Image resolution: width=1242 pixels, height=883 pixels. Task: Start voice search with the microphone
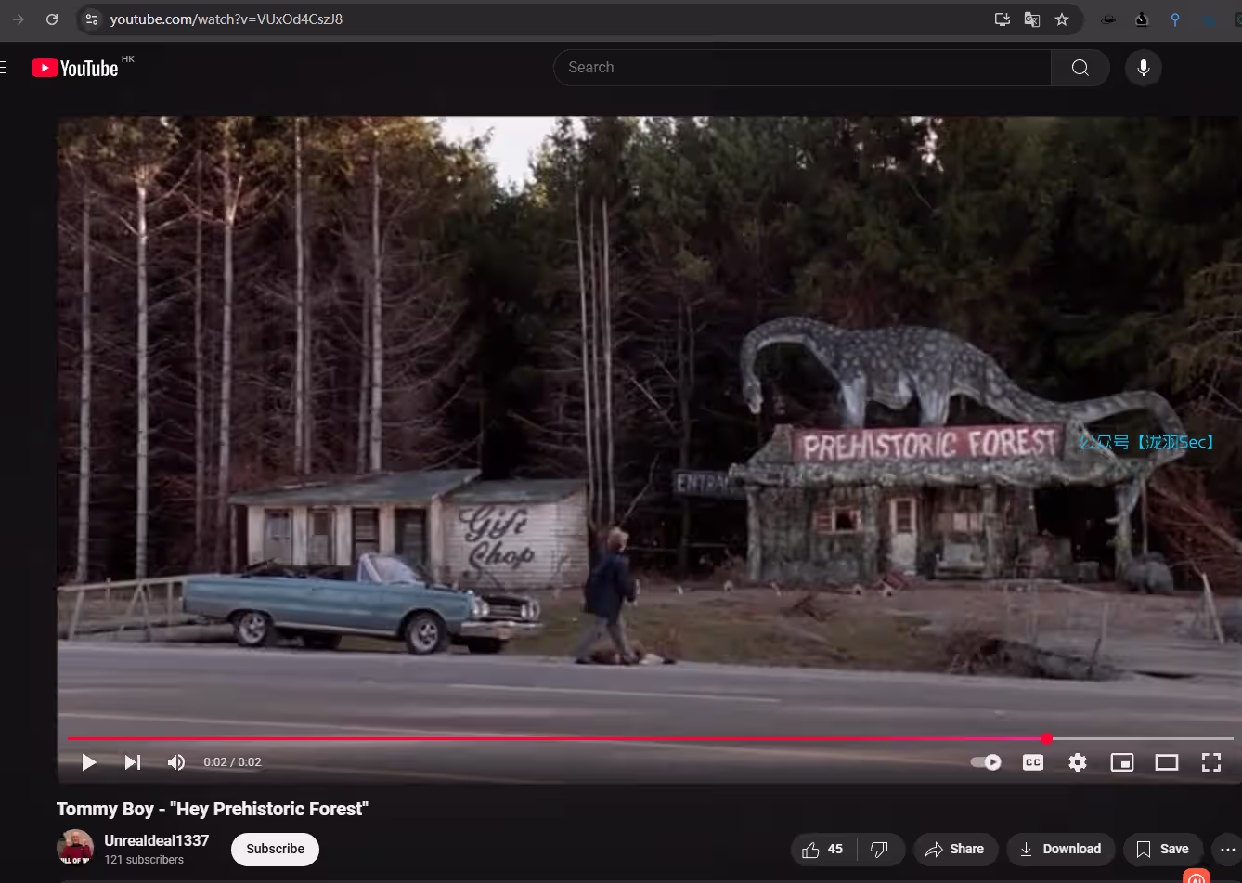(x=1144, y=68)
